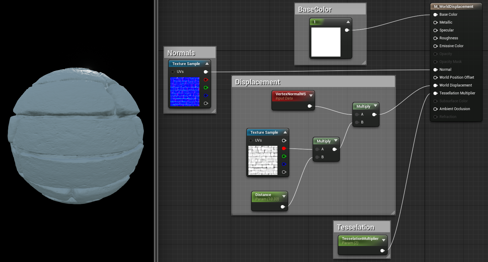Expand the VertexNormalWS node arrow
The image size is (488, 262).
311,96
